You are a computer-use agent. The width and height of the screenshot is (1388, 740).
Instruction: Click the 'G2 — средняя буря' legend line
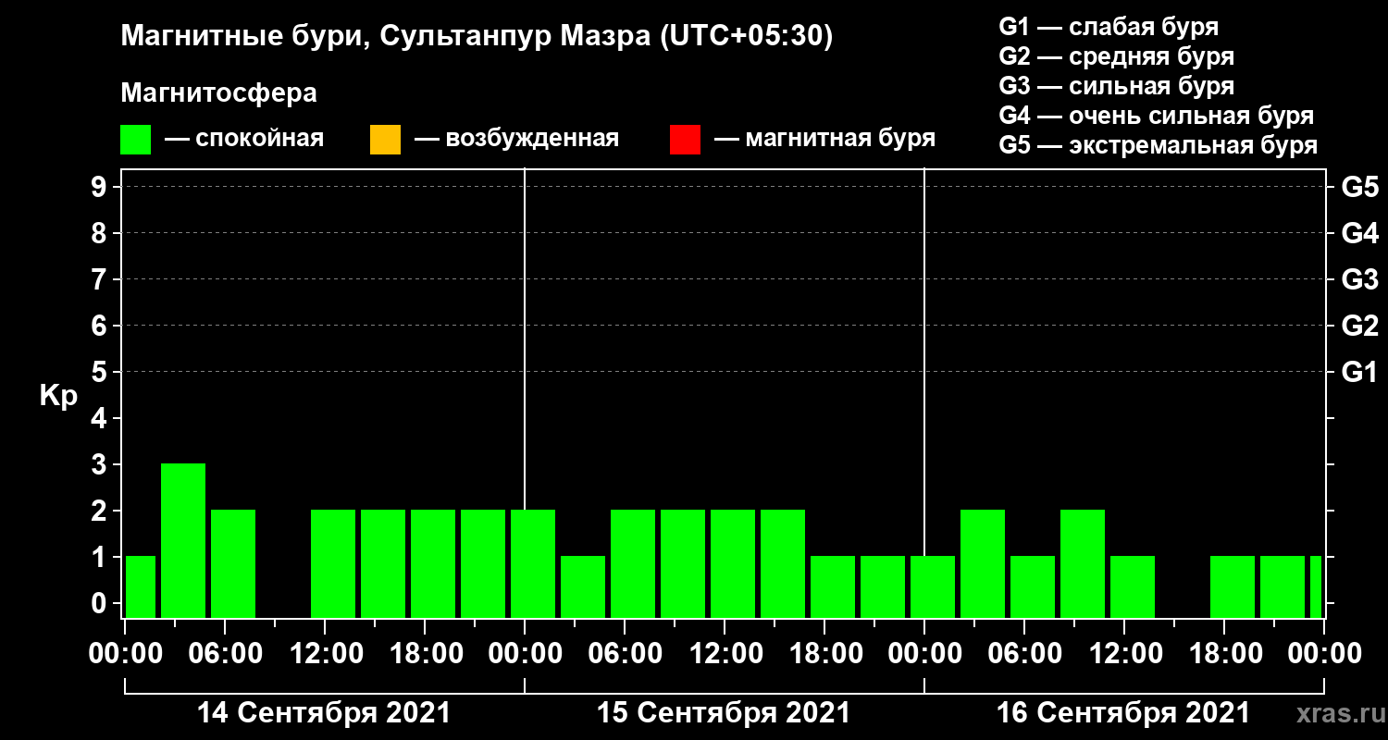tap(1116, 56)
